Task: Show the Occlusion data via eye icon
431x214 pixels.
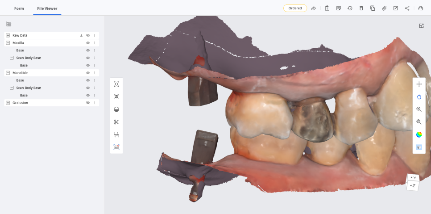Action: [x=88, y=103]
